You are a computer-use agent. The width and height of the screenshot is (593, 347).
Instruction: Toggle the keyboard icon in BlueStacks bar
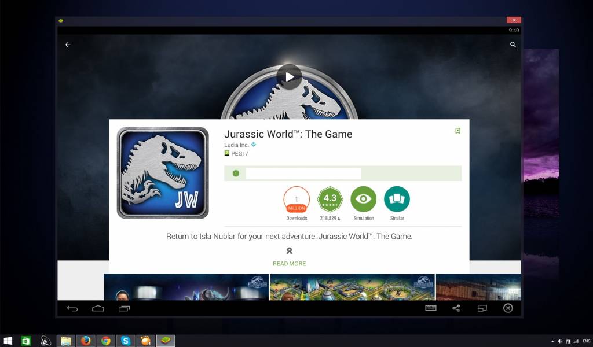coord(431,308)
